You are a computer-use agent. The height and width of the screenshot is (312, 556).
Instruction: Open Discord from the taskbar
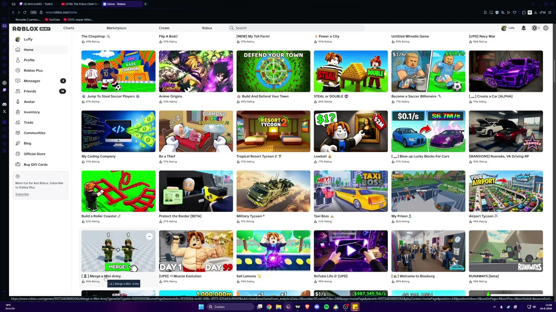(x=317, y=307)
